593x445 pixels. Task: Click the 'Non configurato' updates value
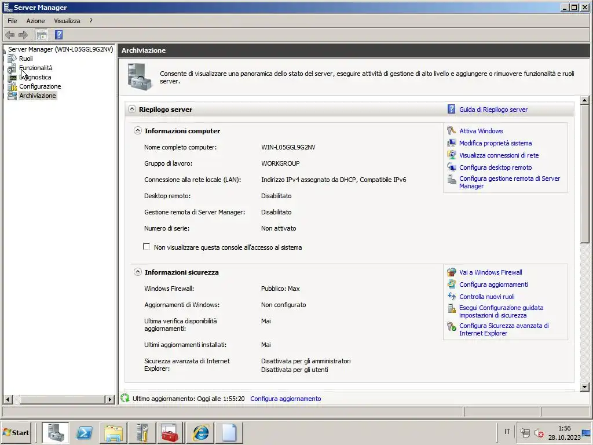(284, 305)
